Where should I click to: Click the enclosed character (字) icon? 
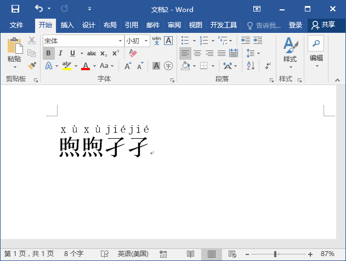168,66
